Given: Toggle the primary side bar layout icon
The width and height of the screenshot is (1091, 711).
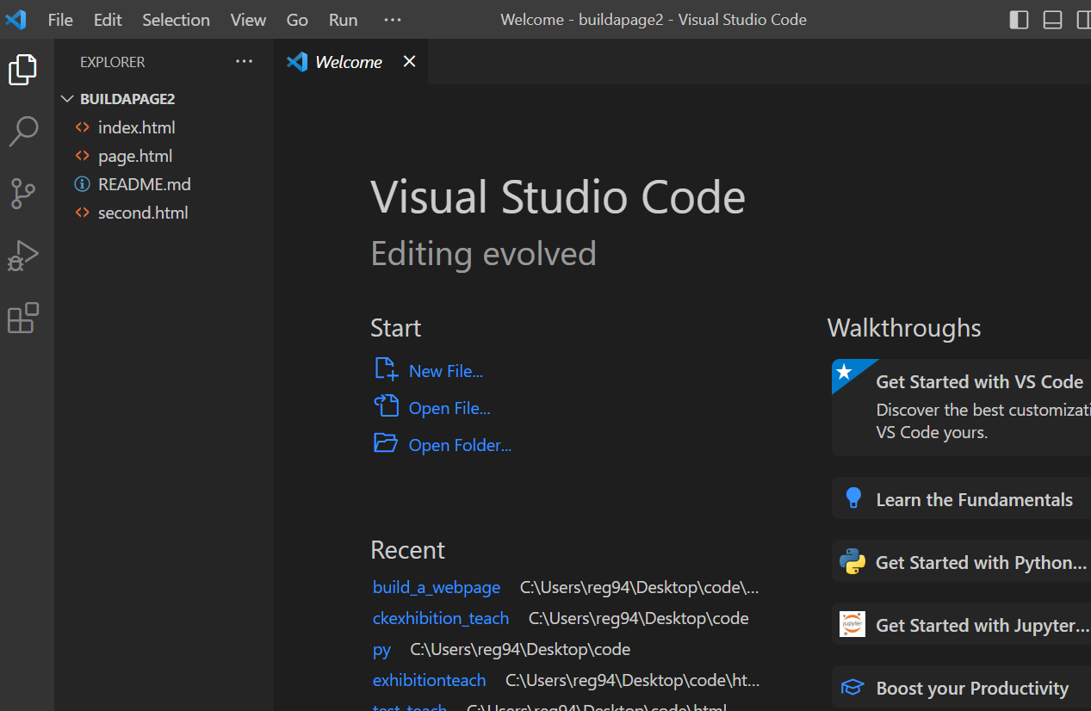Looking at the screenshot, I should (x=1019, y=19).
